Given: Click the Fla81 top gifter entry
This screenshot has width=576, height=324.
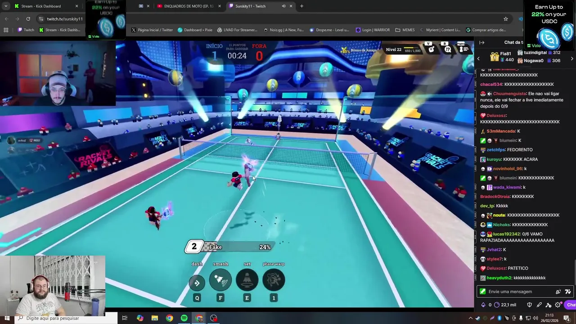Looking at the screenshot, I should [502, 57].
